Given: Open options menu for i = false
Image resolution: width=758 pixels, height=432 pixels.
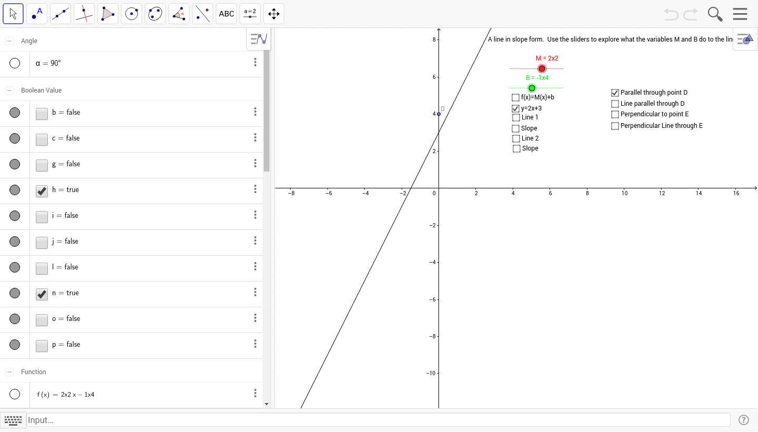Looking at the screenshot, I should (255, 215).
